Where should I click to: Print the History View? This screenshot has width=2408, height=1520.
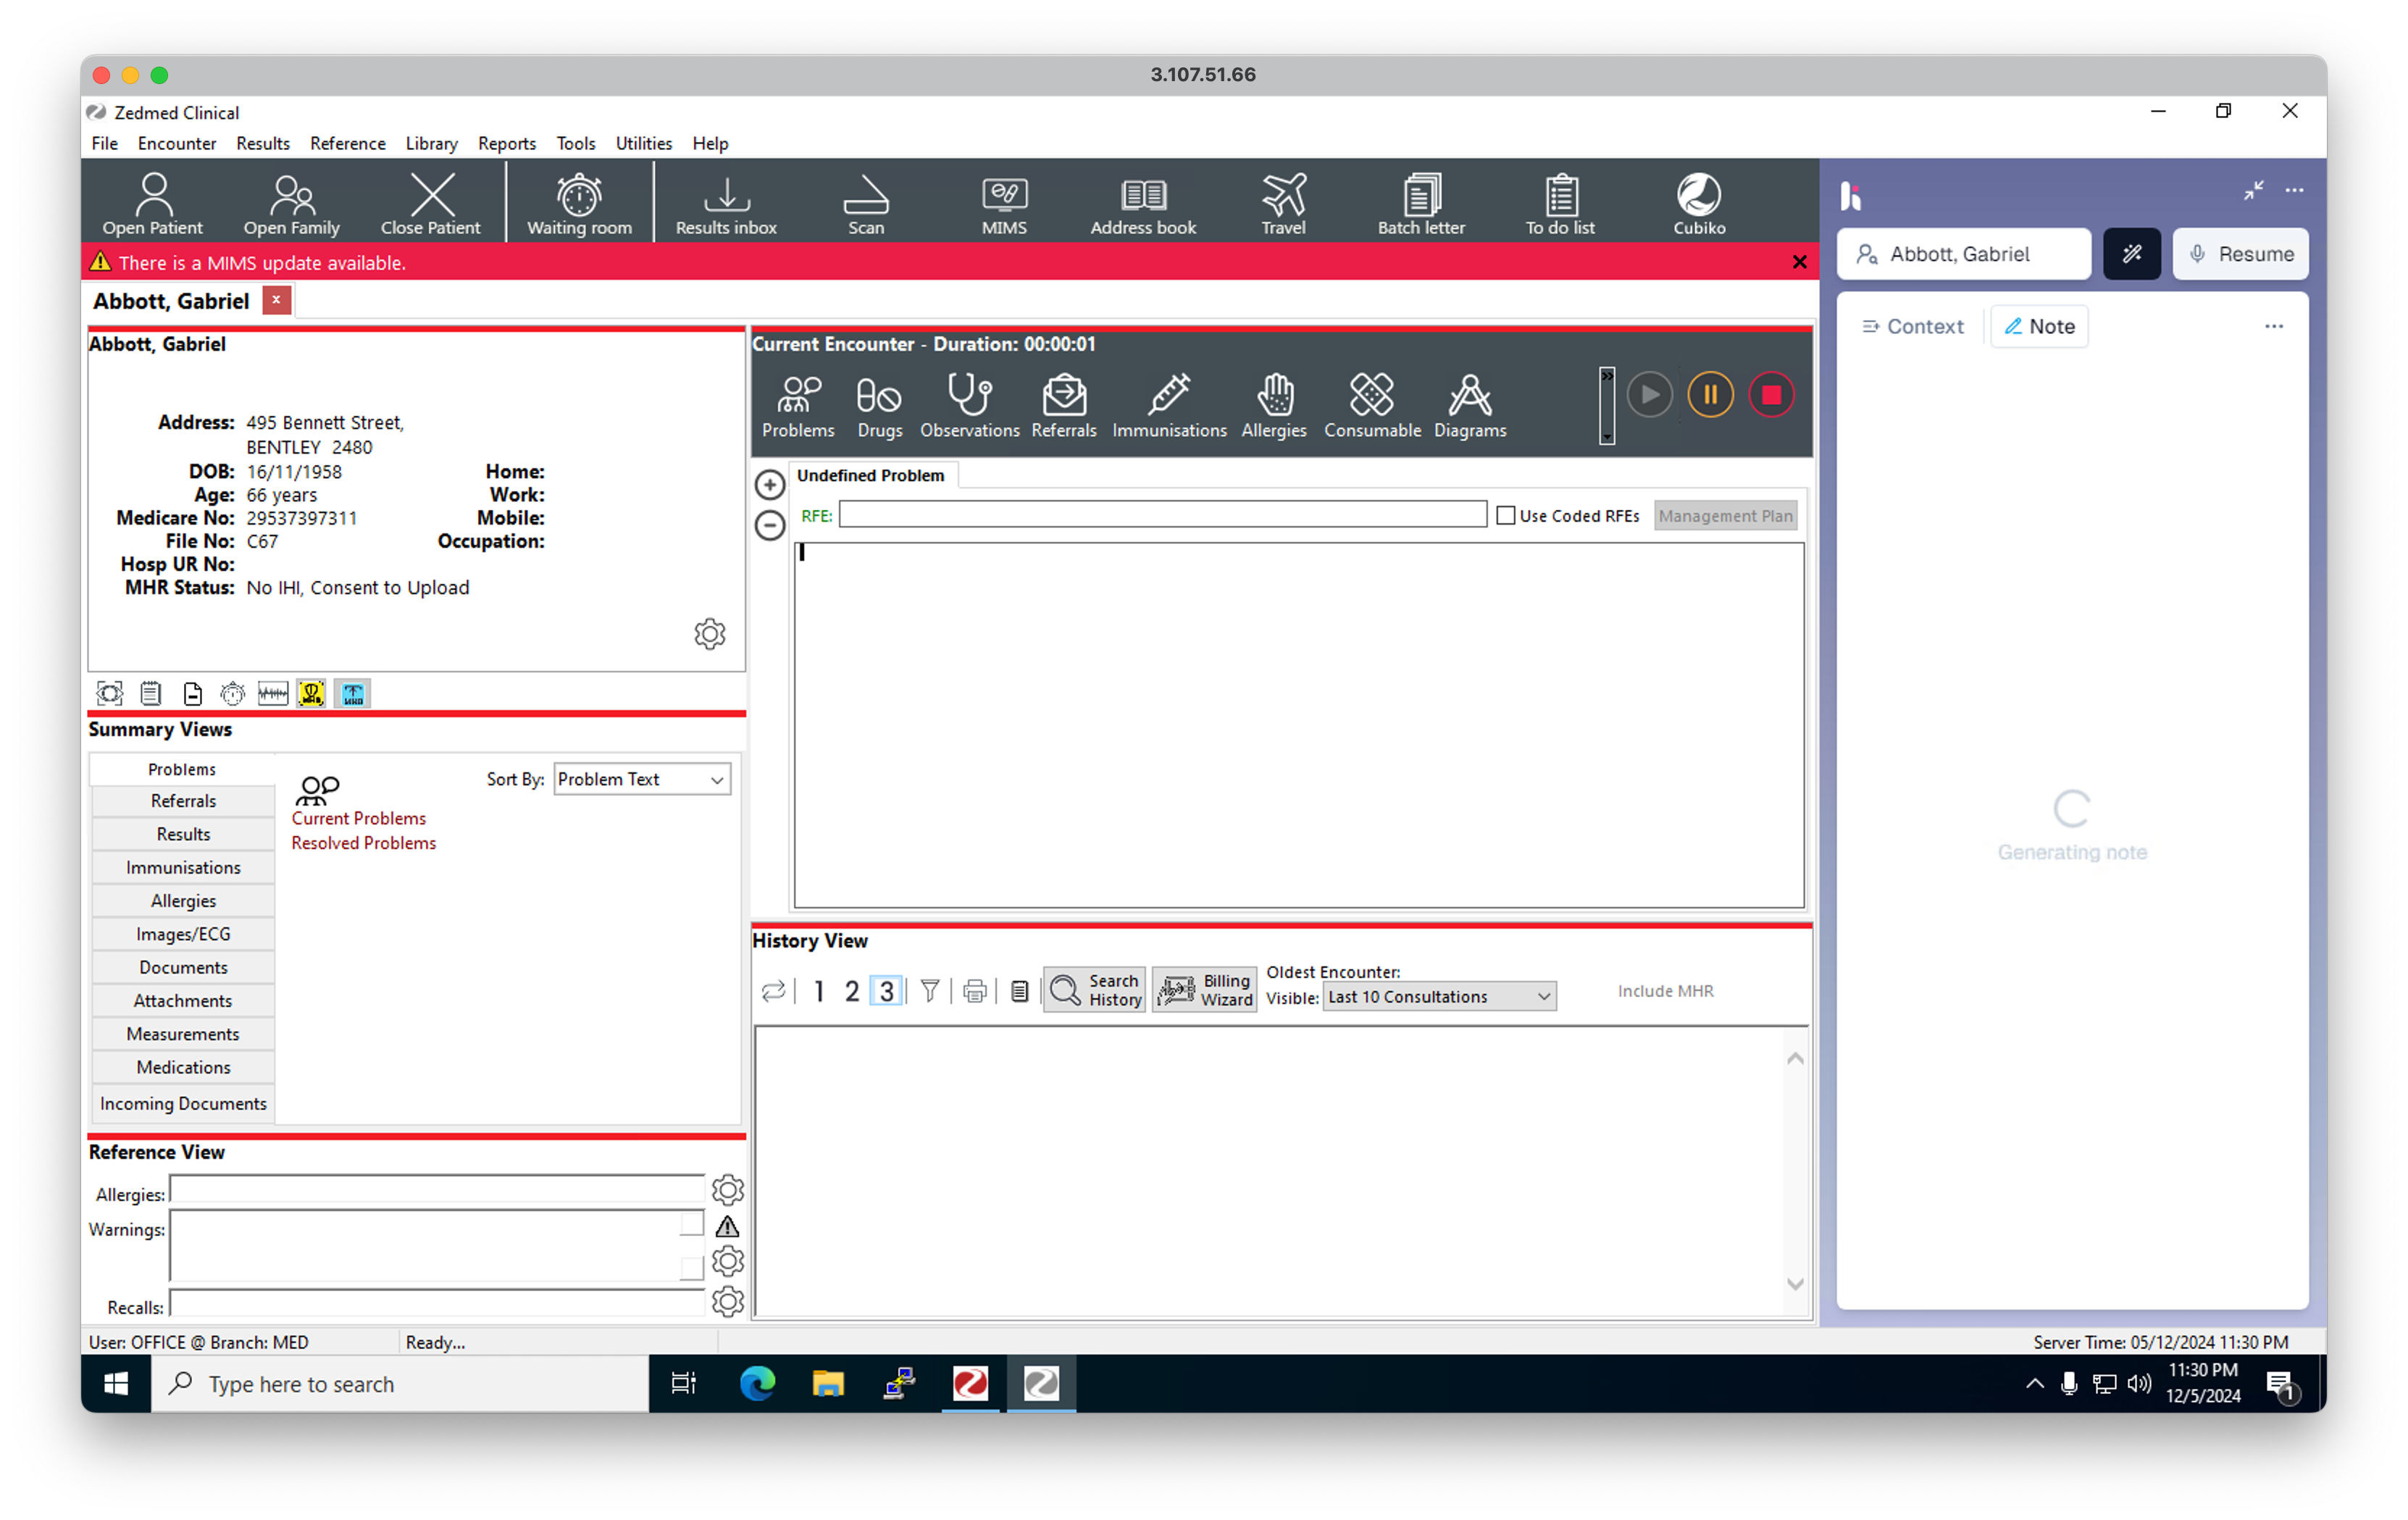(974, 991)
